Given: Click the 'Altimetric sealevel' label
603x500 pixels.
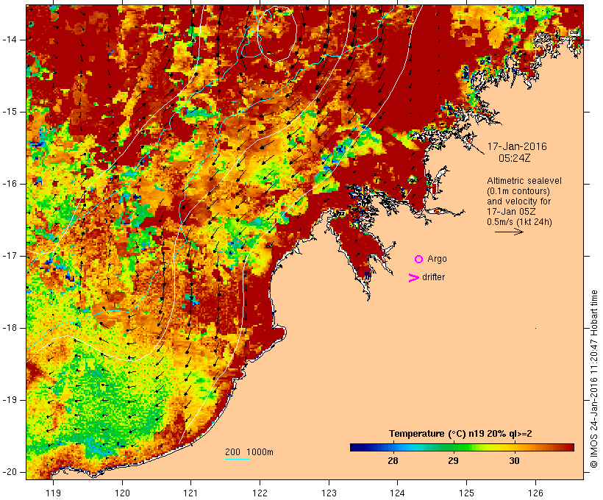Looking at the screenshot, I should [x=524, y=181].
